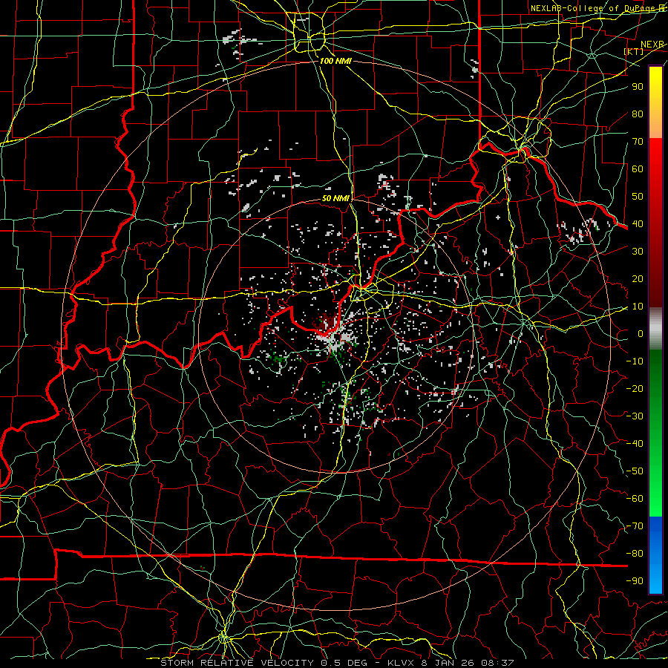This screenshot has height=668, width=668.
Task: Click the "50 NMI" range ring label
Action: pos(335,198)
